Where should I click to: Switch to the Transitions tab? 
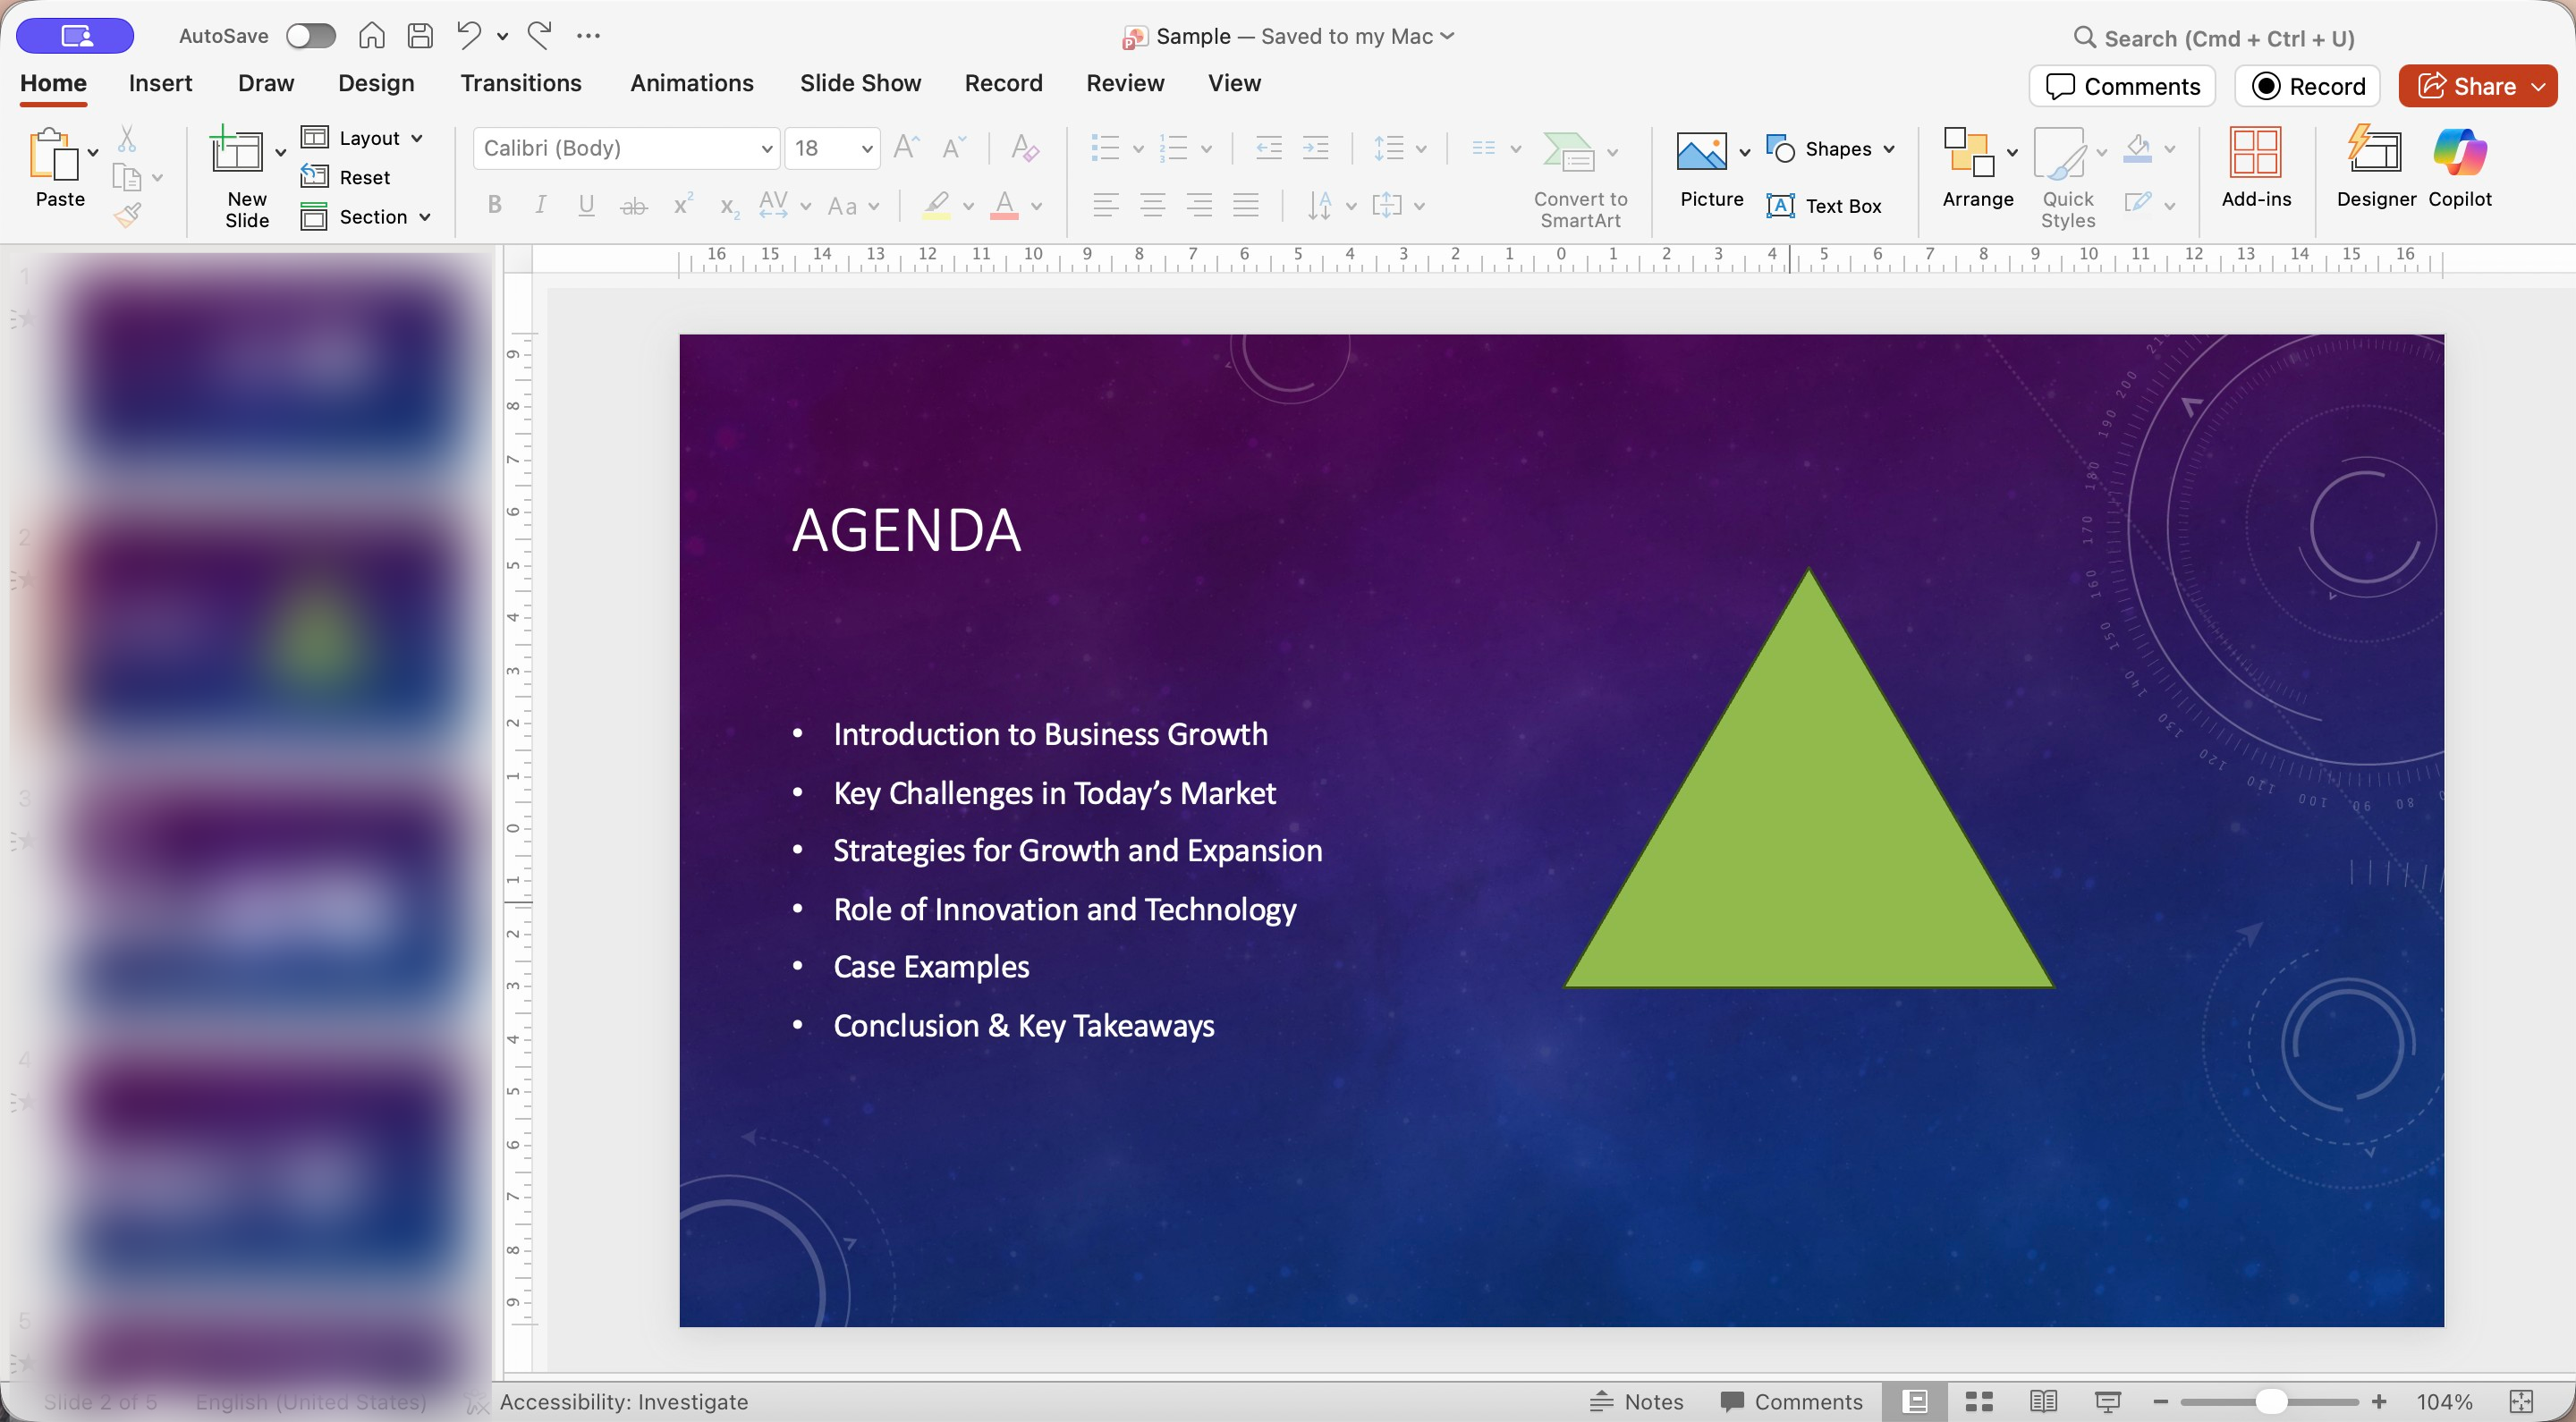(520, 83)
